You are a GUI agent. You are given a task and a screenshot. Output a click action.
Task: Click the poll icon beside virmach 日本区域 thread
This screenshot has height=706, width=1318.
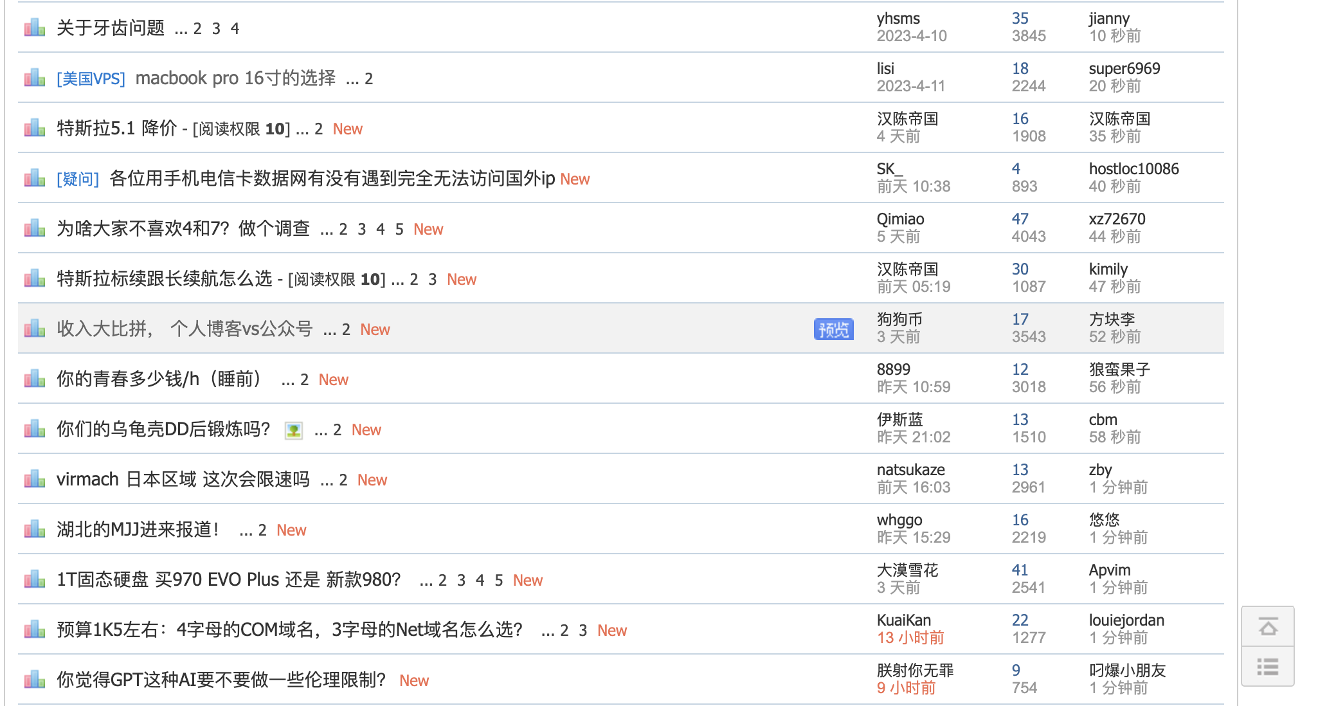pos(35,479)
